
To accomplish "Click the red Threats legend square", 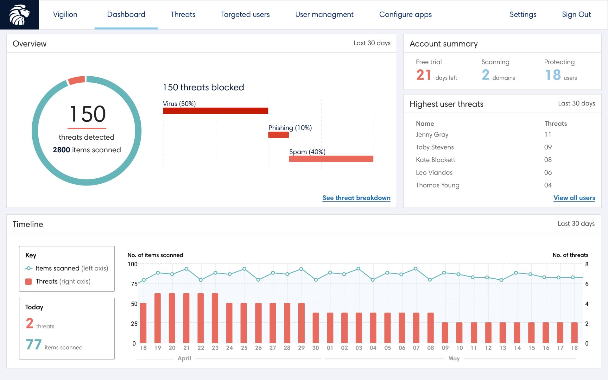I will [x=28, y=282].
